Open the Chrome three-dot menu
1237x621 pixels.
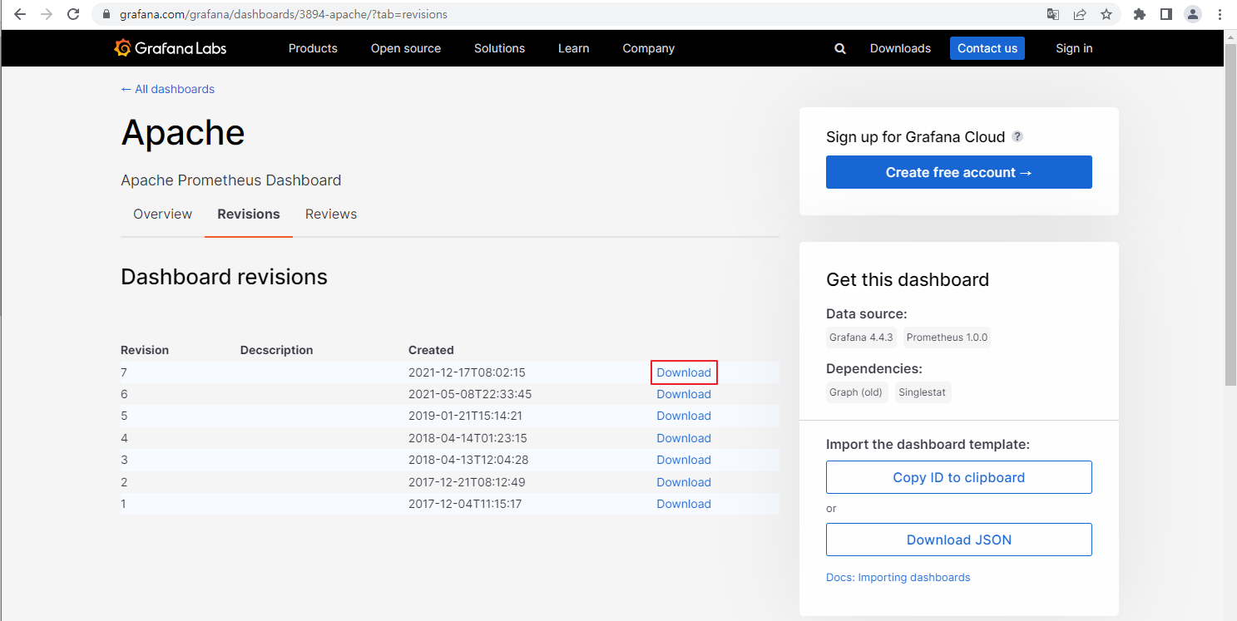coord(1220,14)
